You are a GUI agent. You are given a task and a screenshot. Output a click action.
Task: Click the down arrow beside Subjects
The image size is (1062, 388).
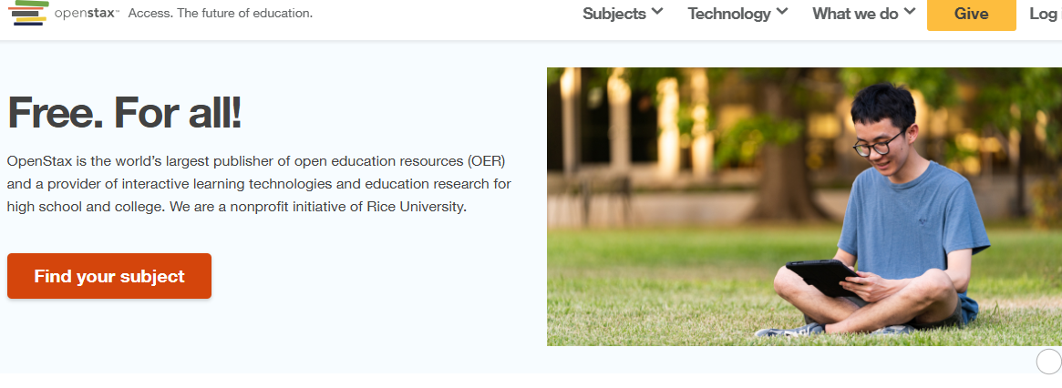click(657, 13)
